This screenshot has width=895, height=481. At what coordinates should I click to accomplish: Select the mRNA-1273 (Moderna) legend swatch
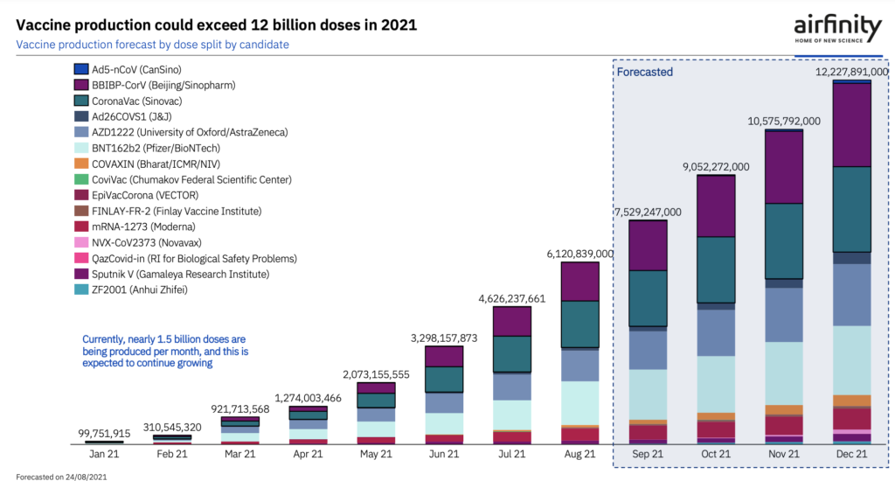[81, 227]
